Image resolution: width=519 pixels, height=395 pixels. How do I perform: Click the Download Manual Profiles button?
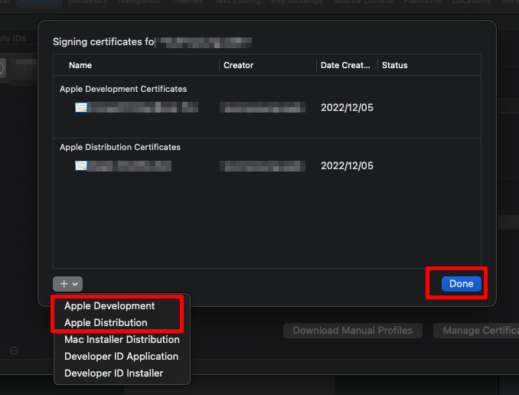353,331
